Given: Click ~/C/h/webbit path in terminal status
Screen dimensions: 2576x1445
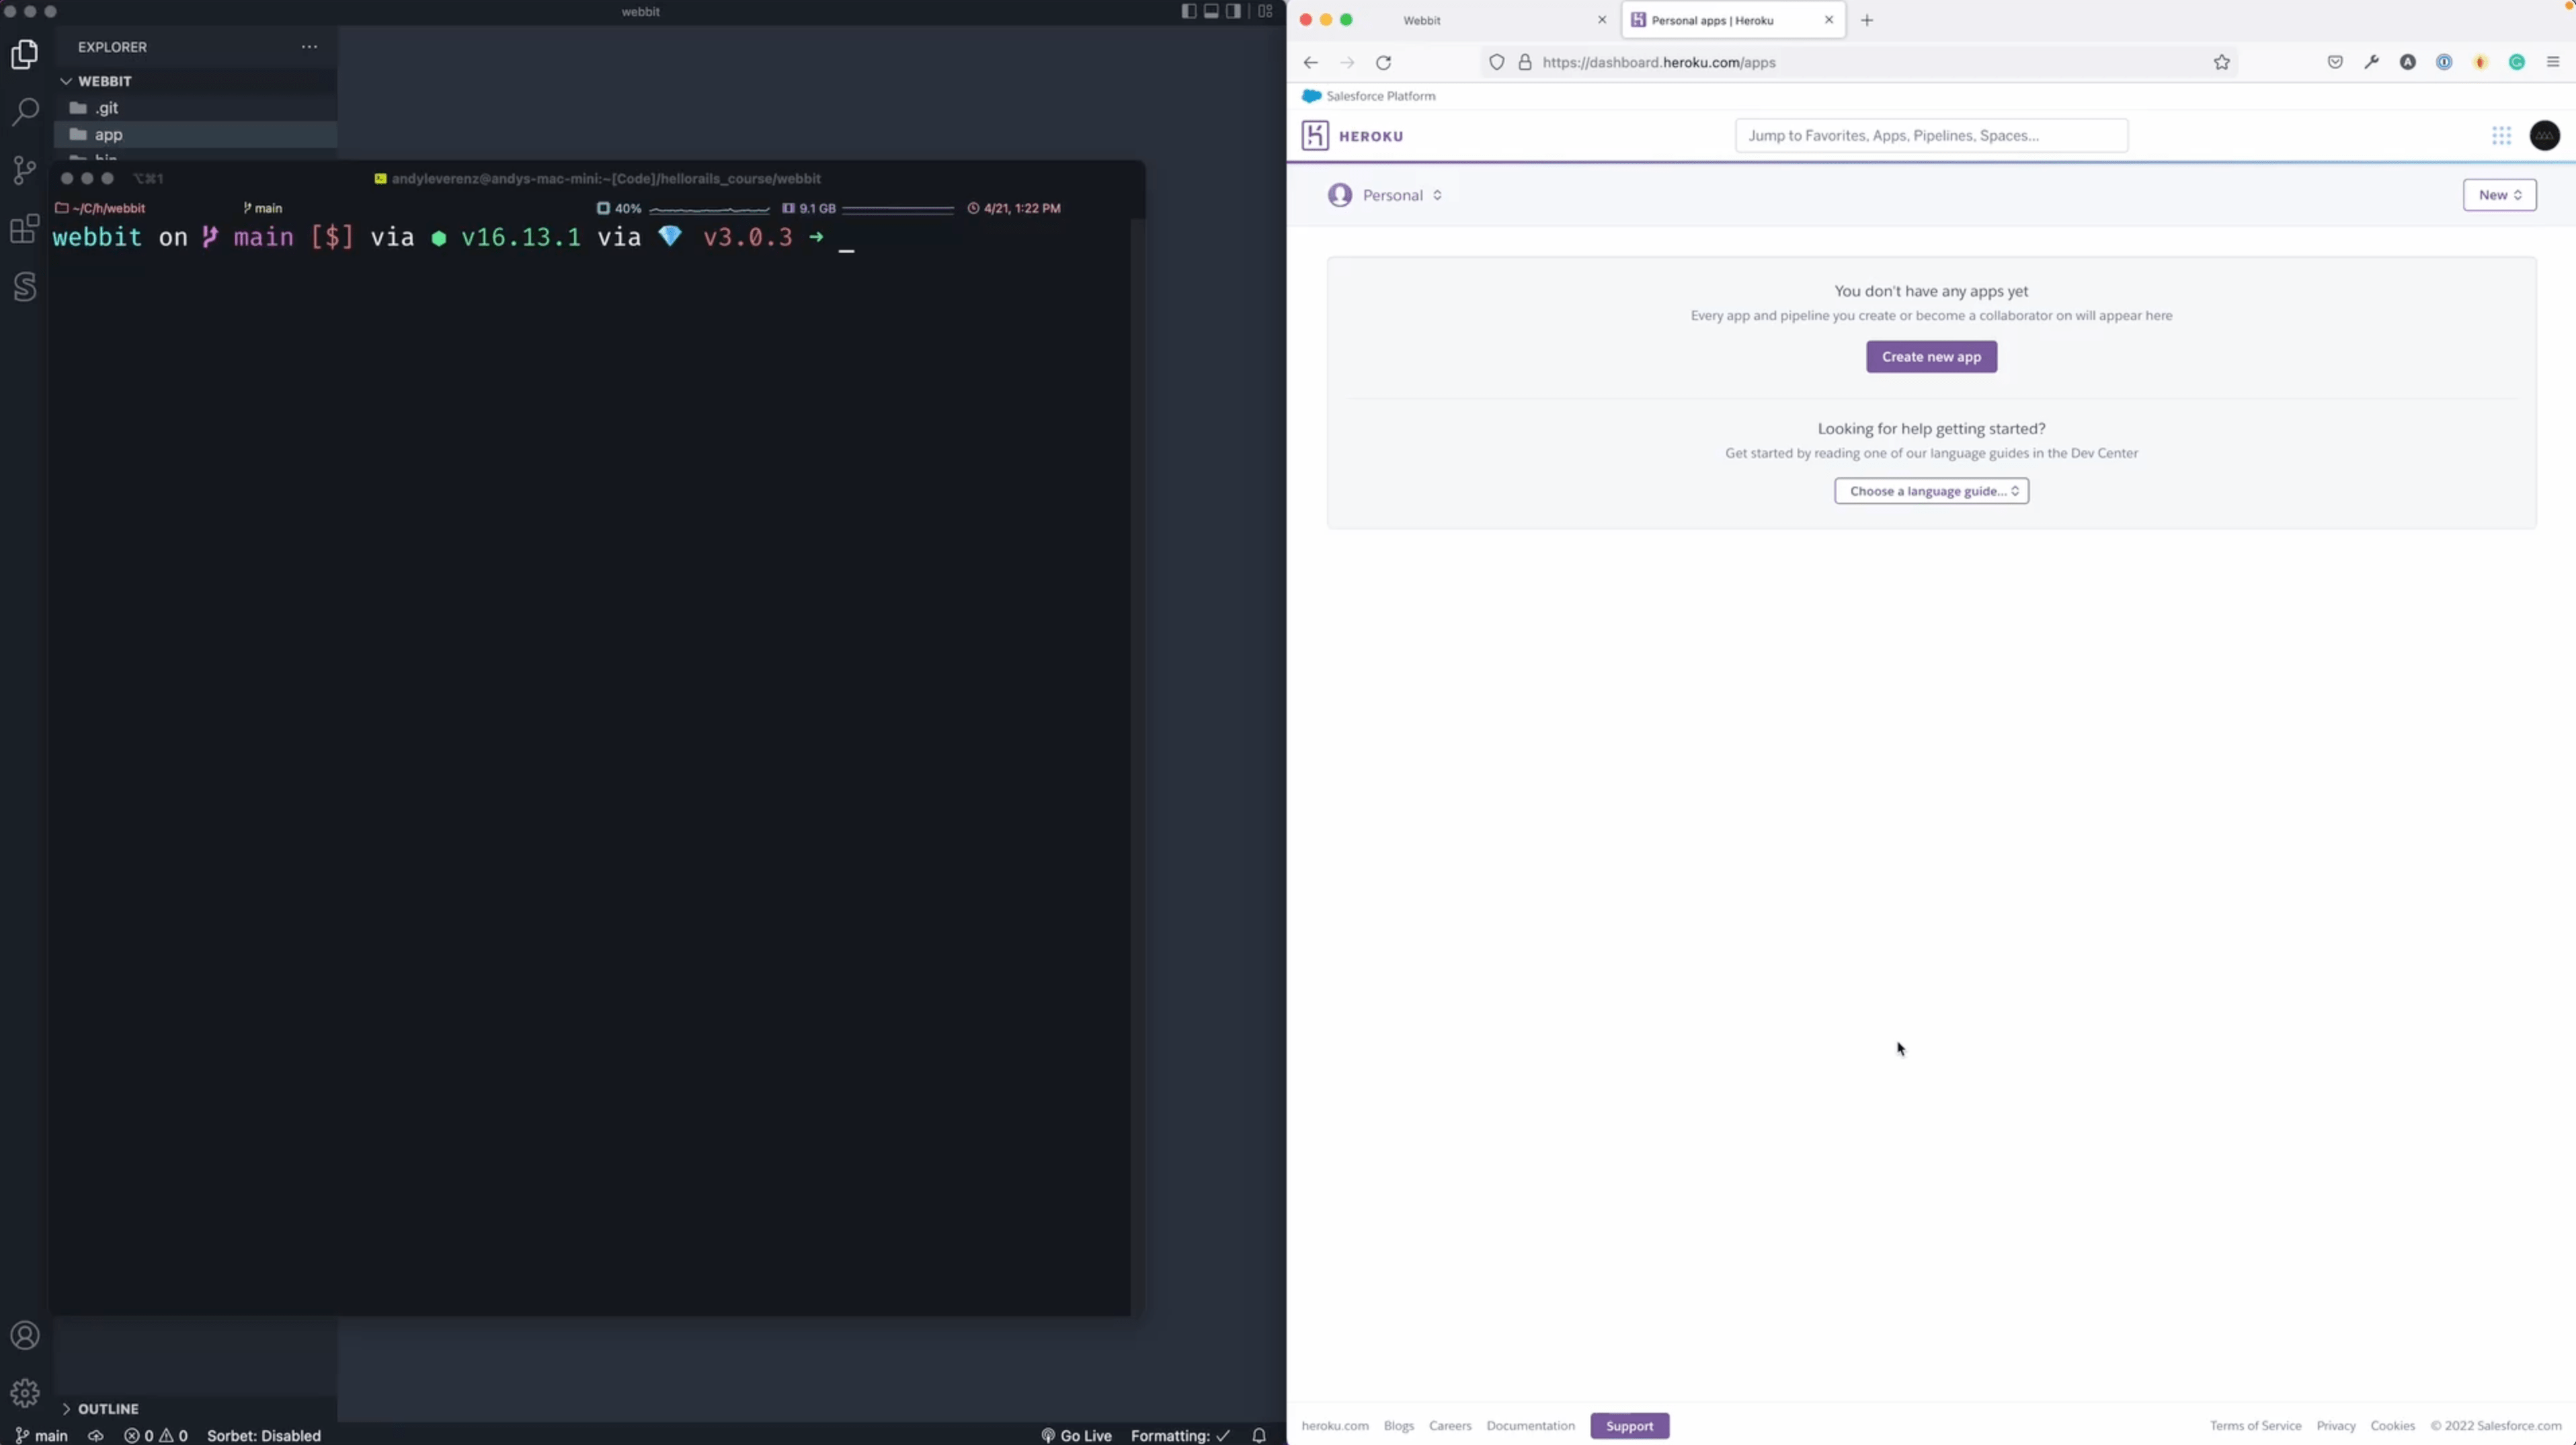Looking at the screenshot, I should 100,208.
